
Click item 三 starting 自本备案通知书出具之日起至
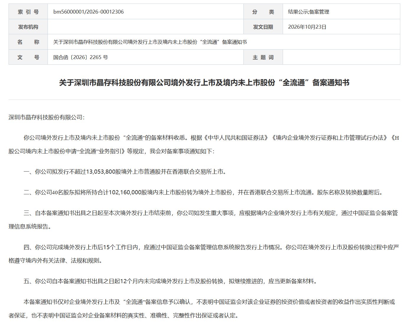click(x=204, y=219)
